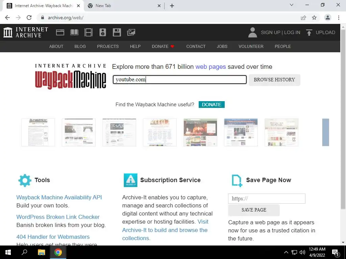Viewport: 346px width, 259px height.
Task: Click the user avatar icon beside Sign Up
Action: point(253,32)
